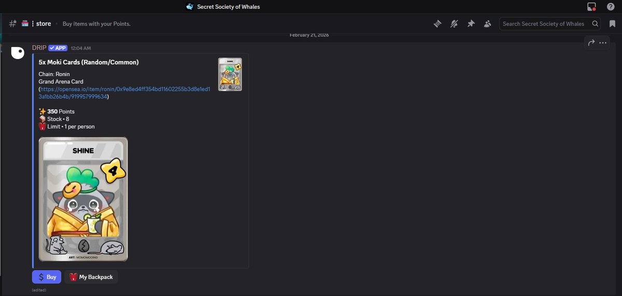Show member list icon
Image resolution: width=622 pixels, height=296 pixels.
[x=487, y=24]
